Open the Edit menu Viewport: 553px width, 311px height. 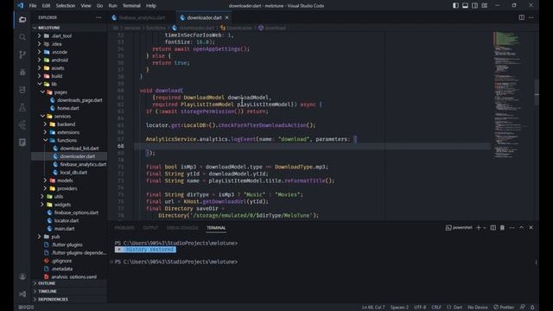(x=46, y=6)
